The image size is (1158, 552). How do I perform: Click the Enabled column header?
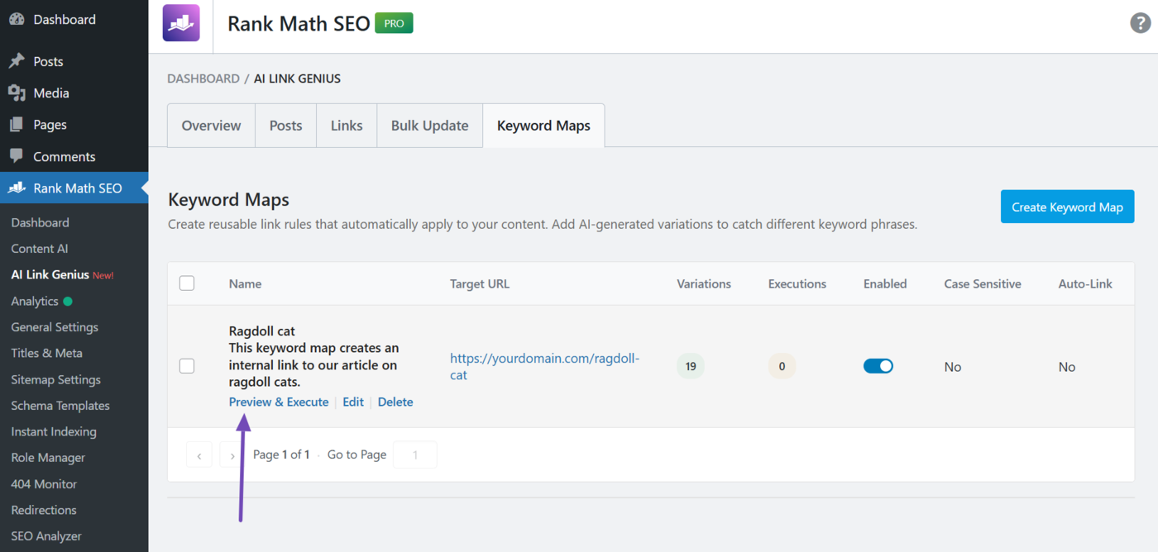point(885,283)
